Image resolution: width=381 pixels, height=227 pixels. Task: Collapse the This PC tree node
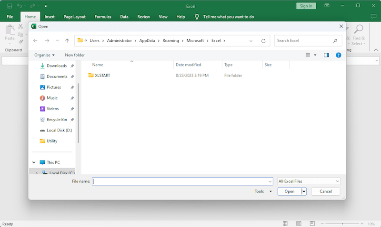pyautogui.click(x=34, y=162)
